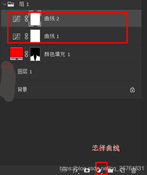
Task: Click the lock icon on 背景 layer
Action: click(x=132, y=90)
